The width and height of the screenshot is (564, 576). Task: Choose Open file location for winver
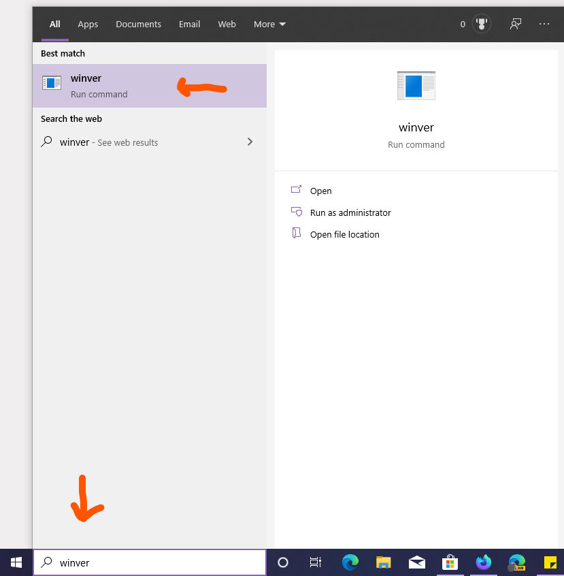point(344,234)
